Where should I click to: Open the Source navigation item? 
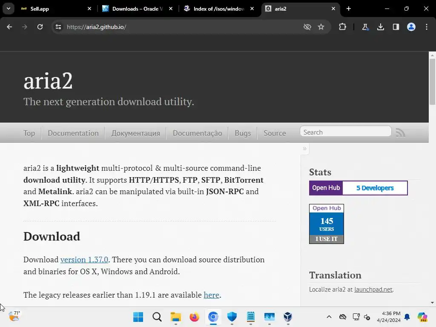coord(275,133)
